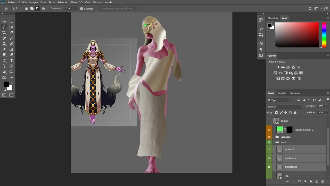Open the Tipo layer filter dropdown

pyautogui.click(x=279, y=100)
